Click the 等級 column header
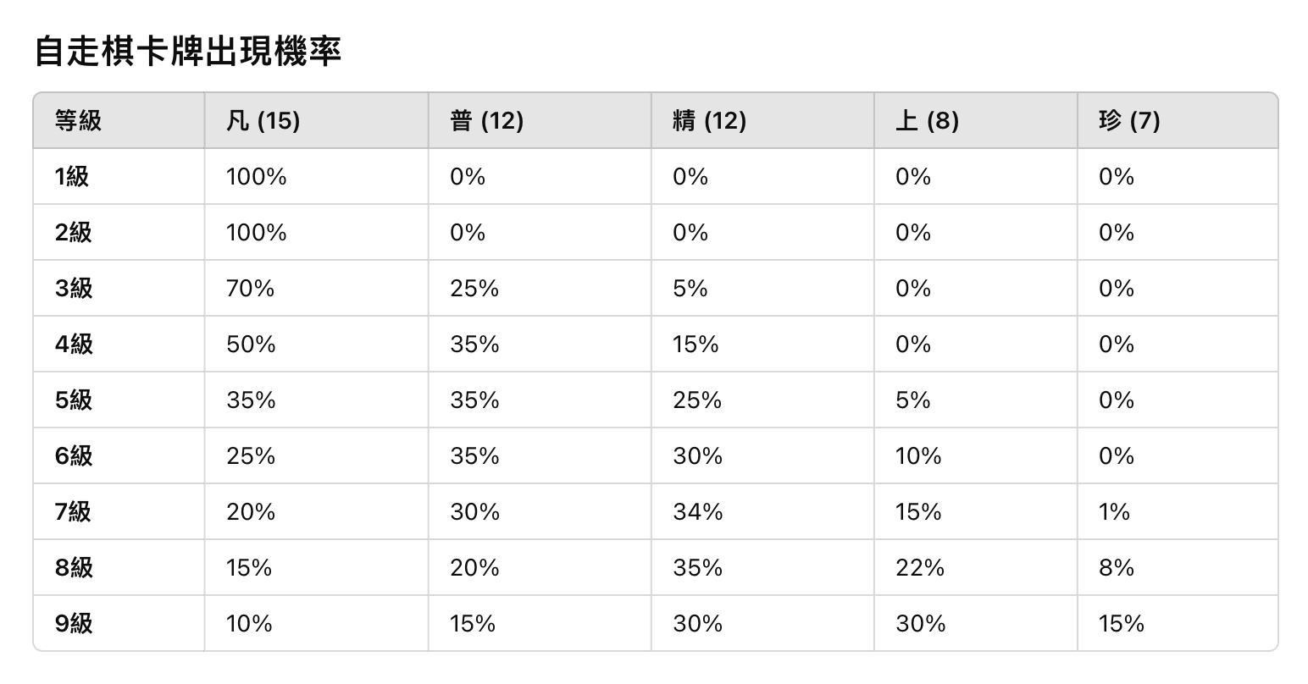Image resolution: width=1308 pixels, height=684 pixels. [x=78, y=121]
